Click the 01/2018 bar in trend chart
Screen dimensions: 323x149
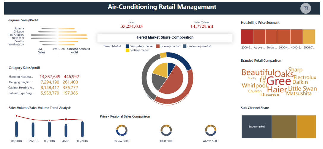coord(16,129)
